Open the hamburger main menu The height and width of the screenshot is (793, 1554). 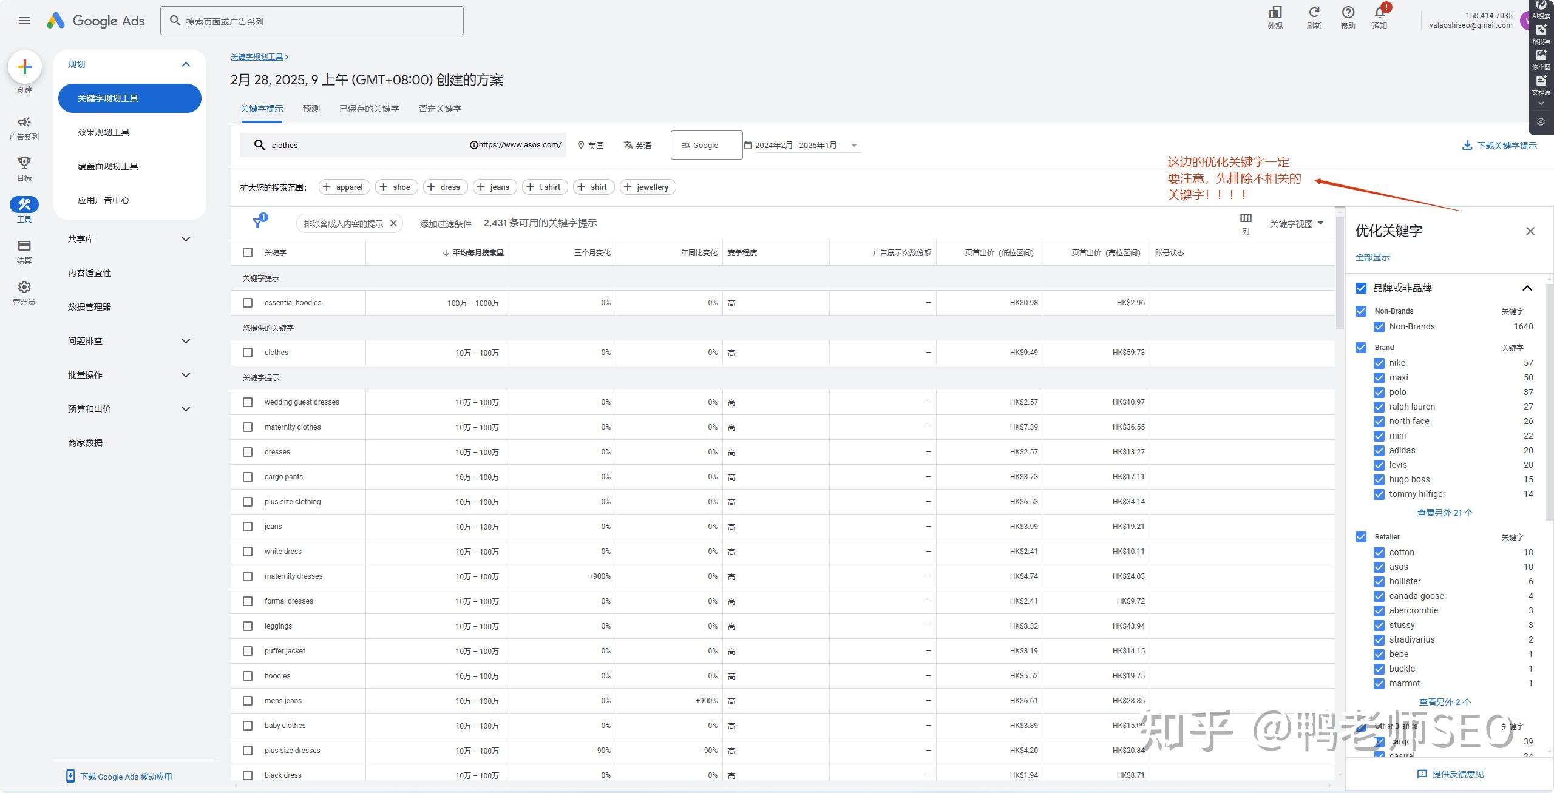24,21
